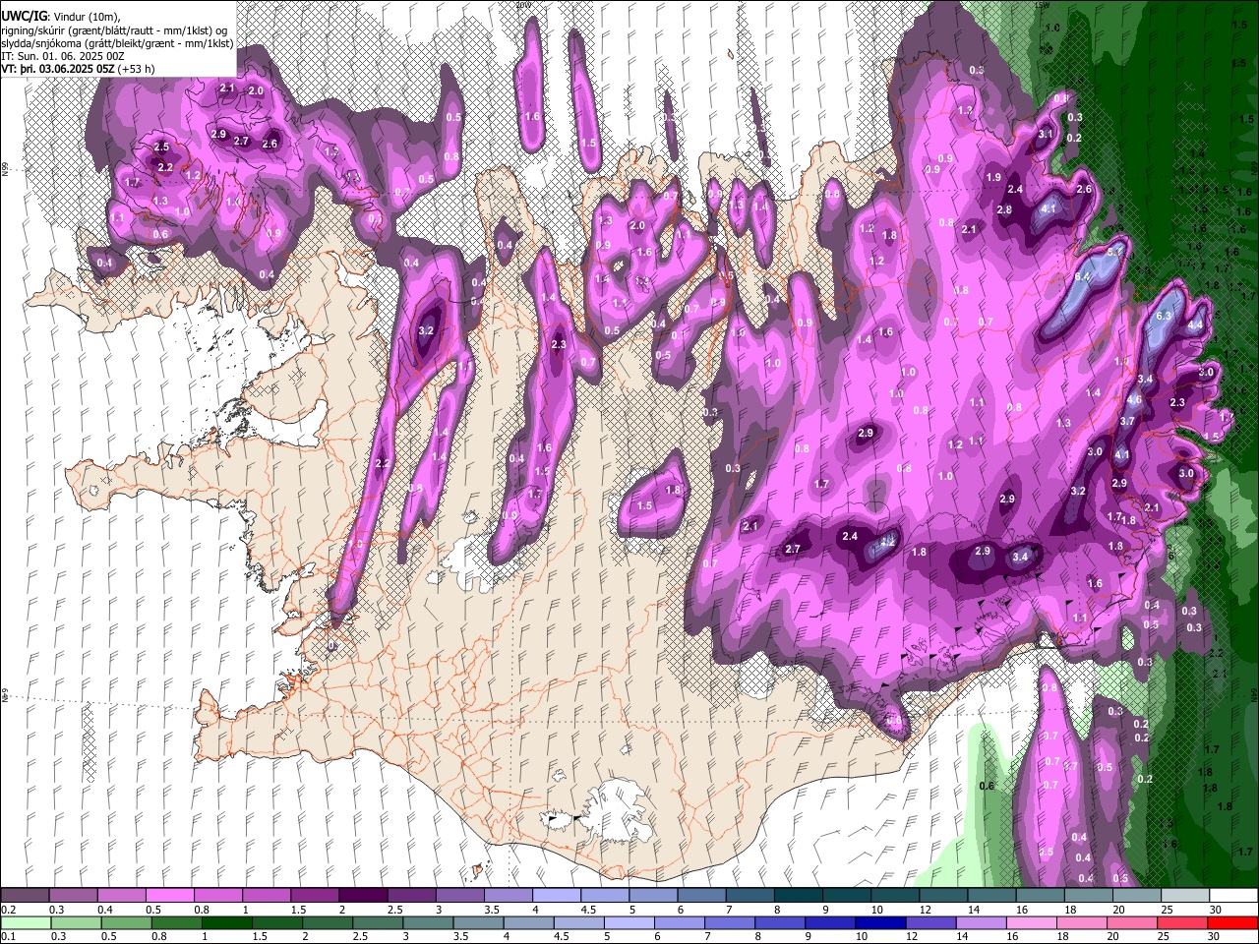
Task: Select lower-row legend swatch starting at 1.5
Action: [277, 923]
